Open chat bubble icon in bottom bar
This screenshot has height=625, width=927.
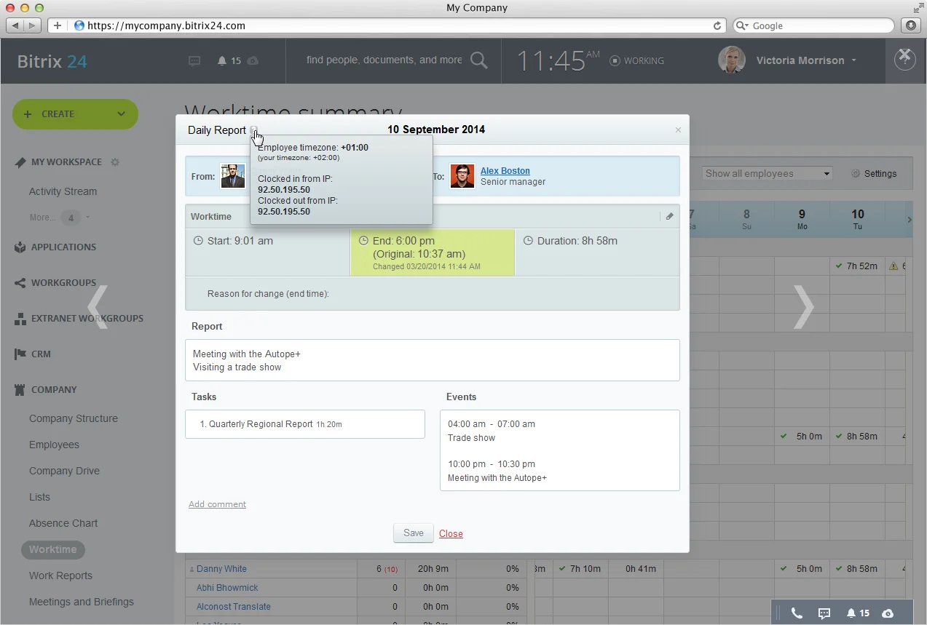click(824, 613)
